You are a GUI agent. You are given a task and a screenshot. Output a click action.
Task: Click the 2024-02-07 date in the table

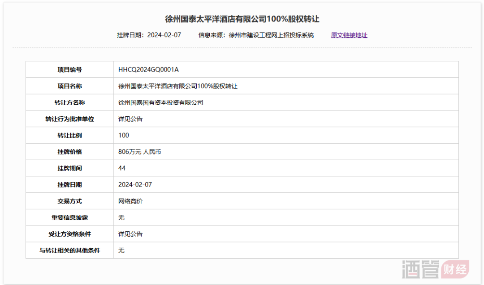pos(135,184)
